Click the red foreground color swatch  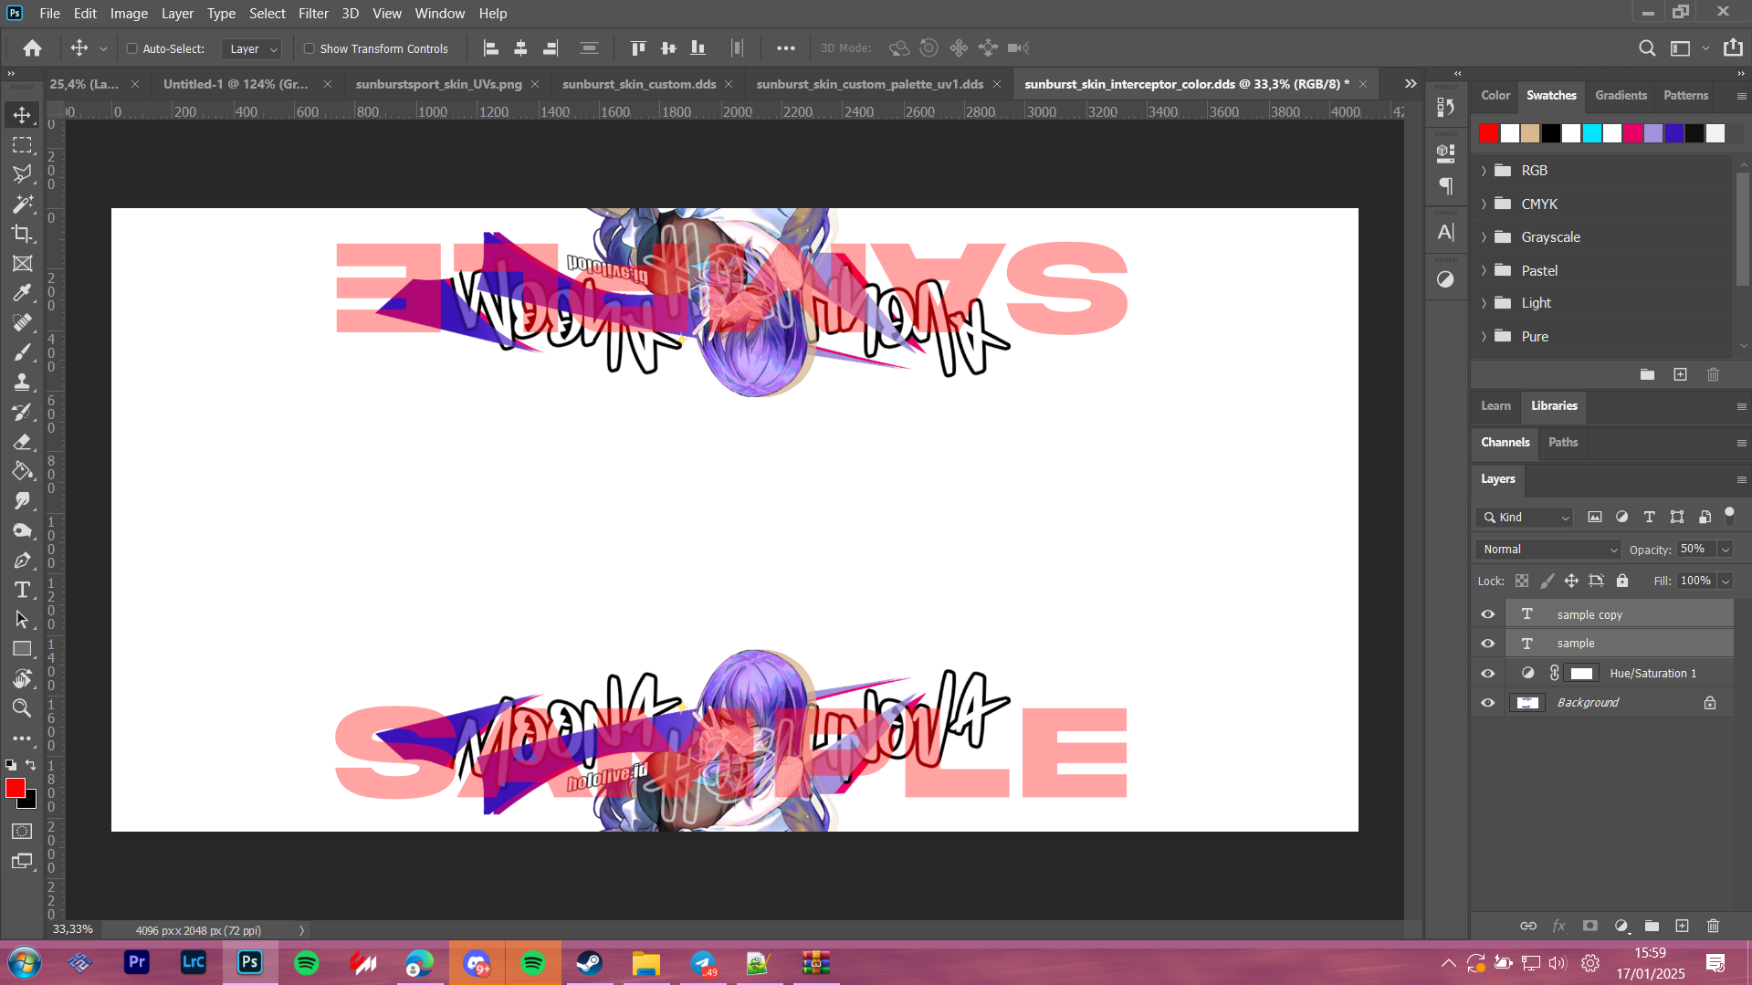point(15,788)
